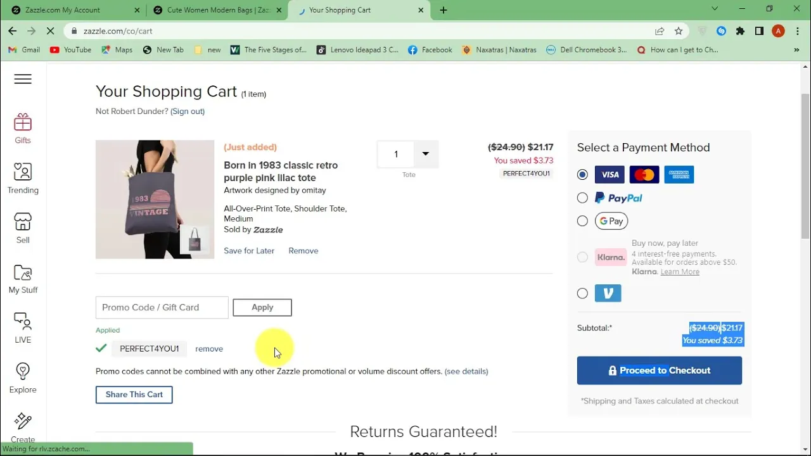The height and width of the screenshot is (456, 811).
Task: Focus the Promo Code / Gift Card field
Action: pos(162,308)
